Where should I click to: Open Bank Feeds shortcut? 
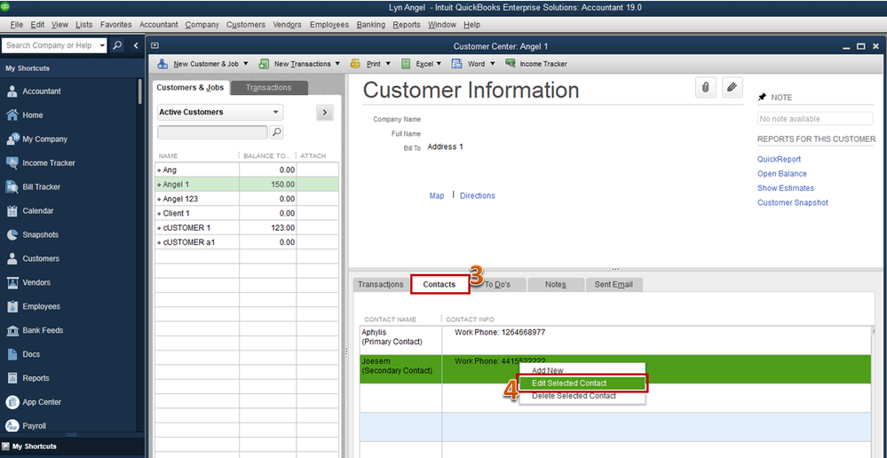pyautogui.click(x=43, y=330)
